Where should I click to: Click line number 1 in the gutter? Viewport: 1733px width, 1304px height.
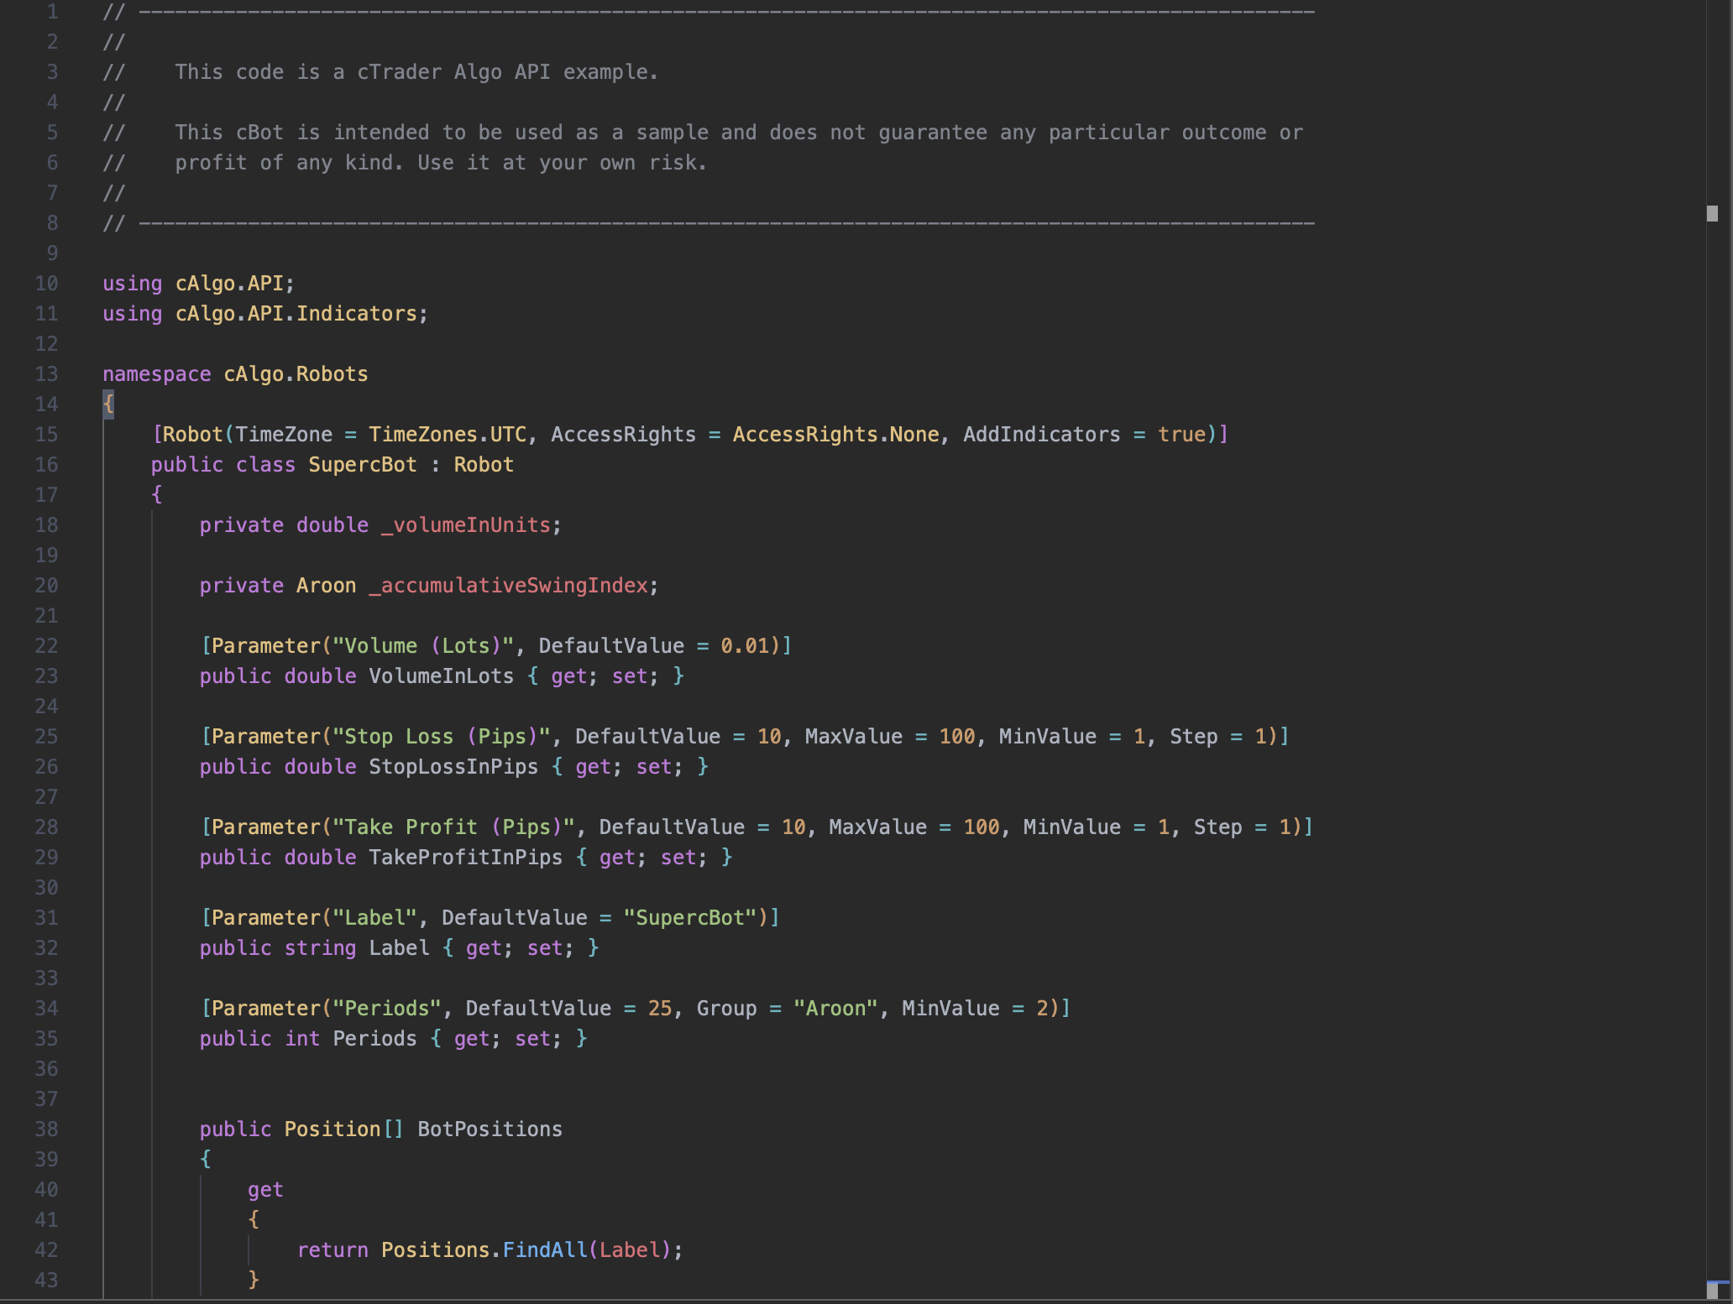(52, 12)
